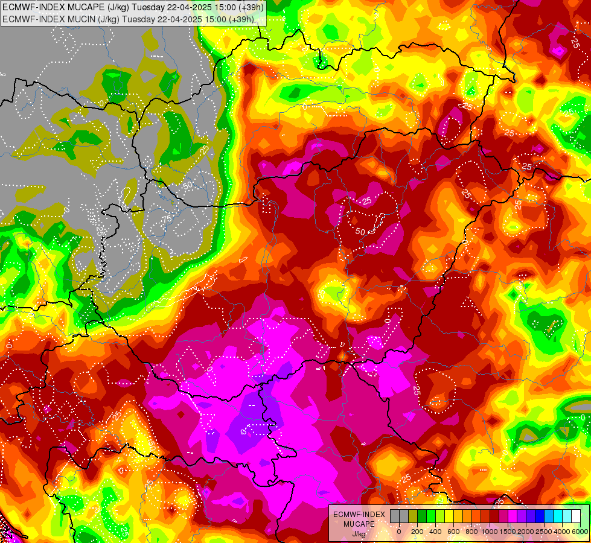This screenshot has width=591, height=543.
Task: Click the dark red legend swatch
Action: (494, 516)
